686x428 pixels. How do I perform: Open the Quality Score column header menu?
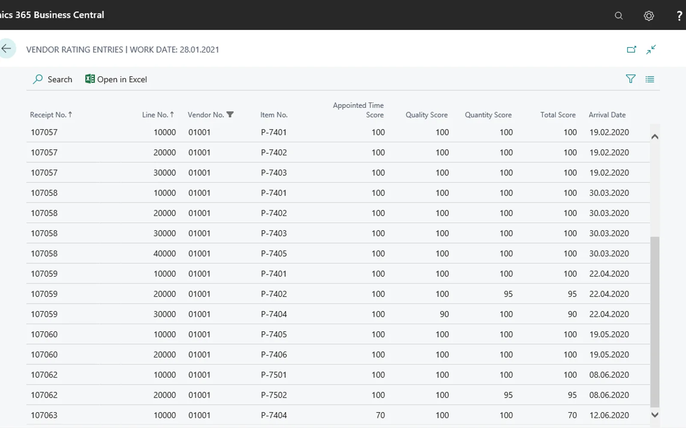pyautogui.click(x=427, y=115)
